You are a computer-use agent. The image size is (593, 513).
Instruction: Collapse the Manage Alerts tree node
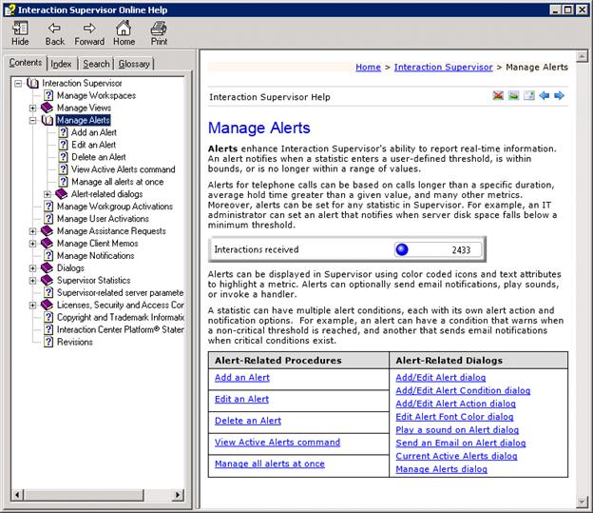[x=34, y=121]
